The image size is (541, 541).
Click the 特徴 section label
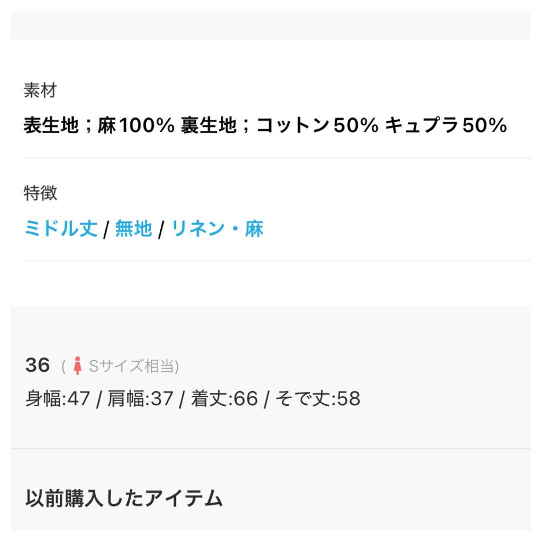click(40, 193)
